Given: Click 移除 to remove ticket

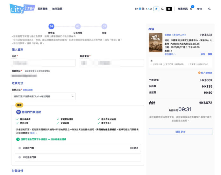Looking at the screenshot, I should [210, 54].
